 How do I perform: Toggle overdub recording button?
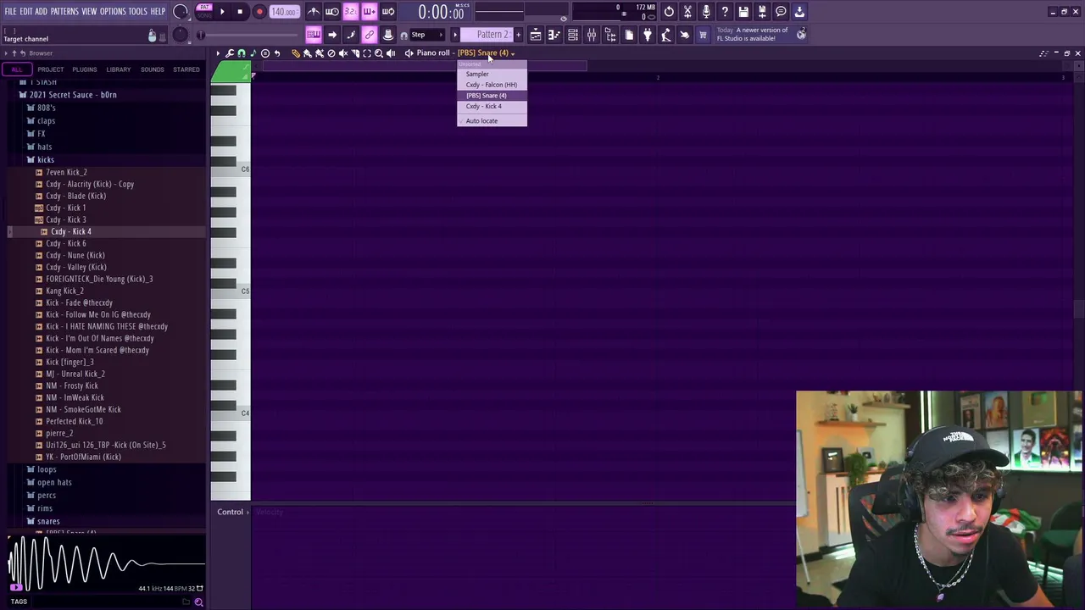[369, 12]
